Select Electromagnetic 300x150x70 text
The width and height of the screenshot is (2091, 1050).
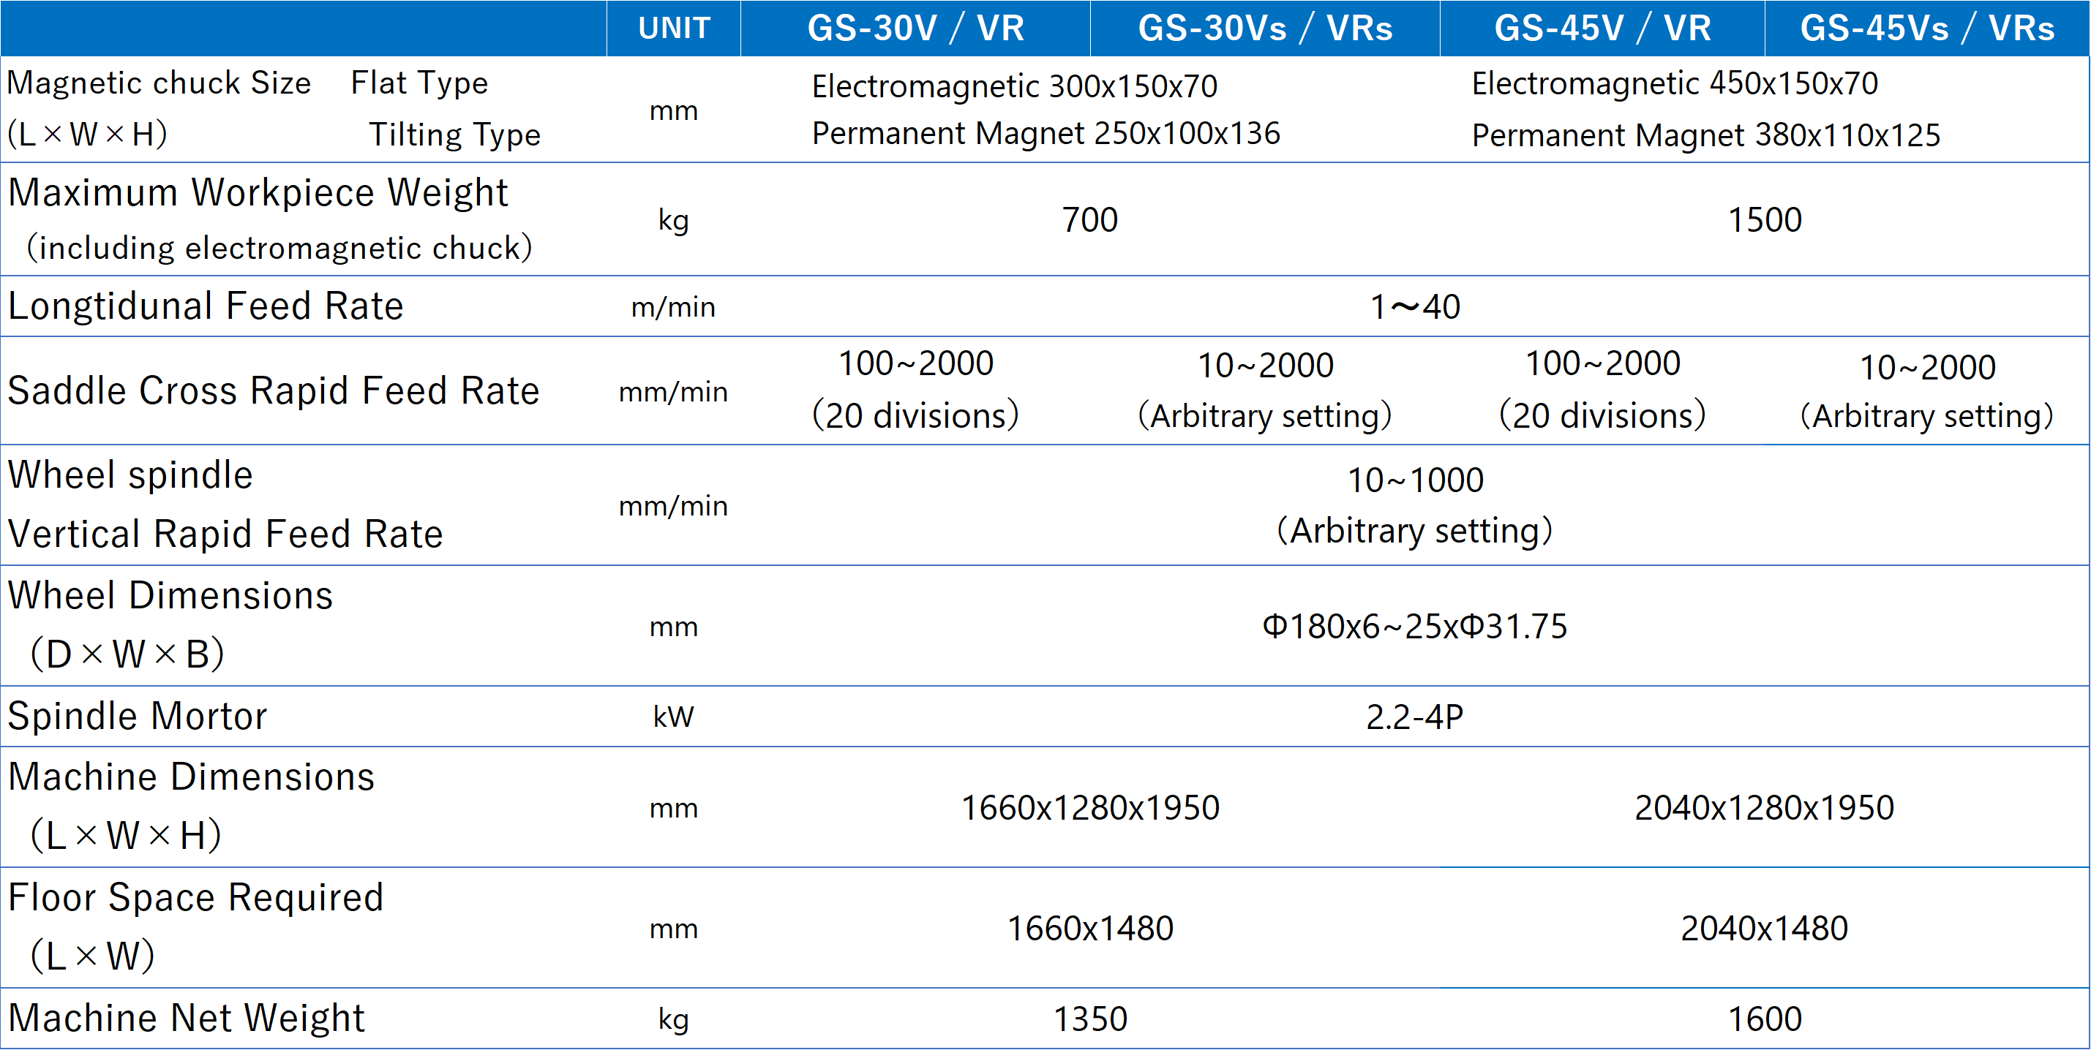(x=1015, y=86)
